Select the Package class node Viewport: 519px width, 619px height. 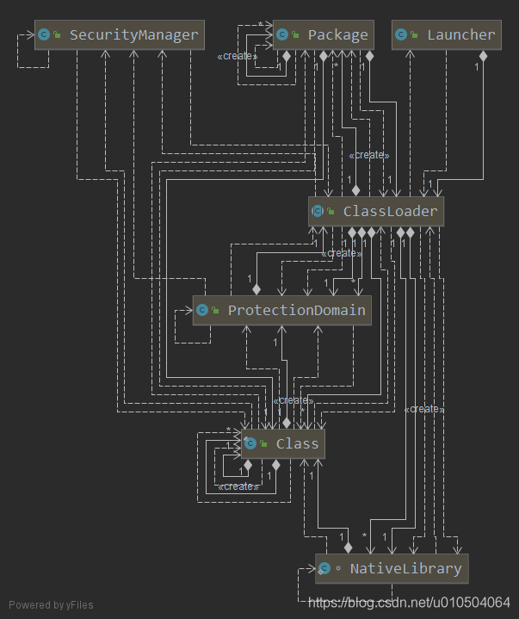point(324,34)
